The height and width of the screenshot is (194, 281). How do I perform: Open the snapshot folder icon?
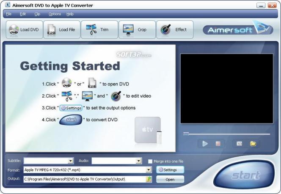(253, 144)
